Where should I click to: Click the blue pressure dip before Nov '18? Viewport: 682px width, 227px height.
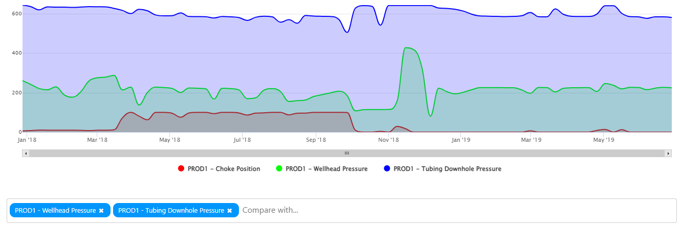(x=347, y=32)
